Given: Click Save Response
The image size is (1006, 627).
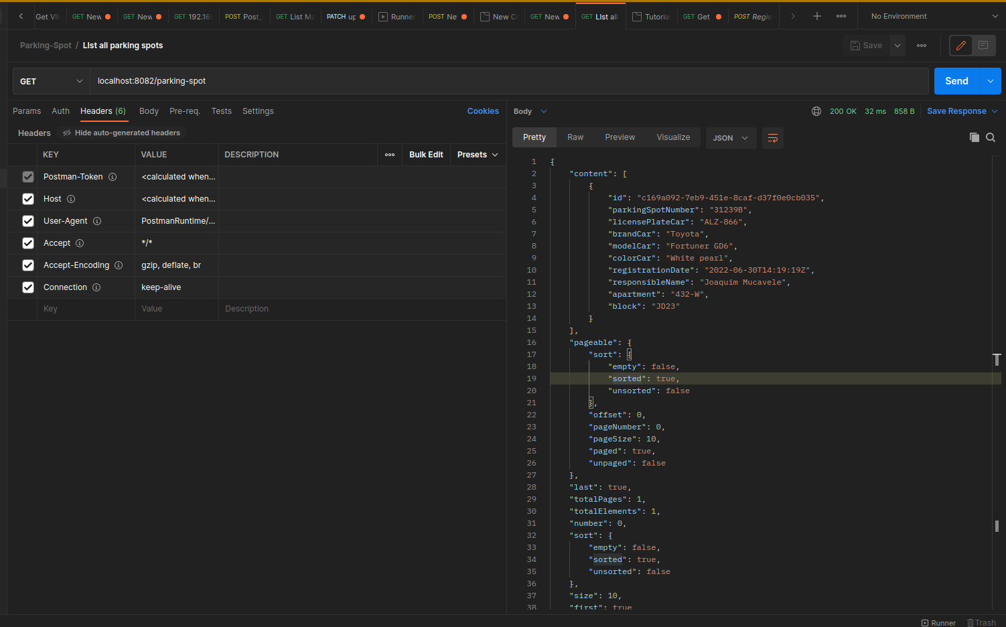Looking at the screenshot, I should (x=956, y=111).
